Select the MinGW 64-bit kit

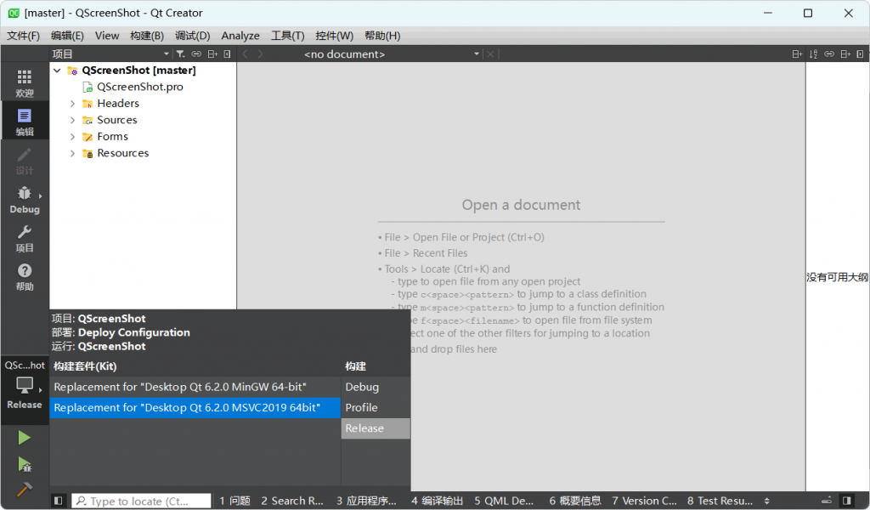(195, 387)
